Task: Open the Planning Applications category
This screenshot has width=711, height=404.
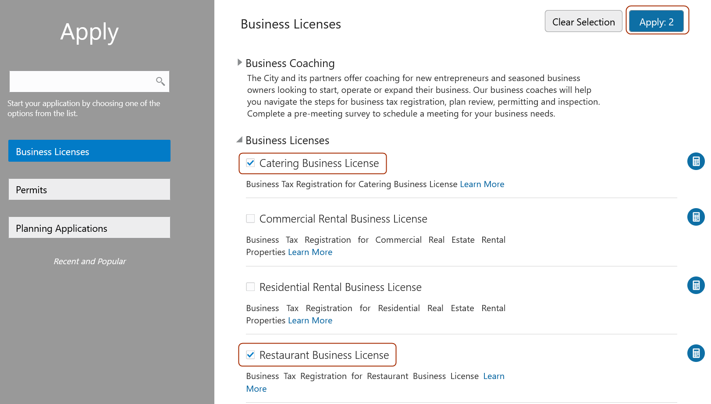Action: coord(89,228)
